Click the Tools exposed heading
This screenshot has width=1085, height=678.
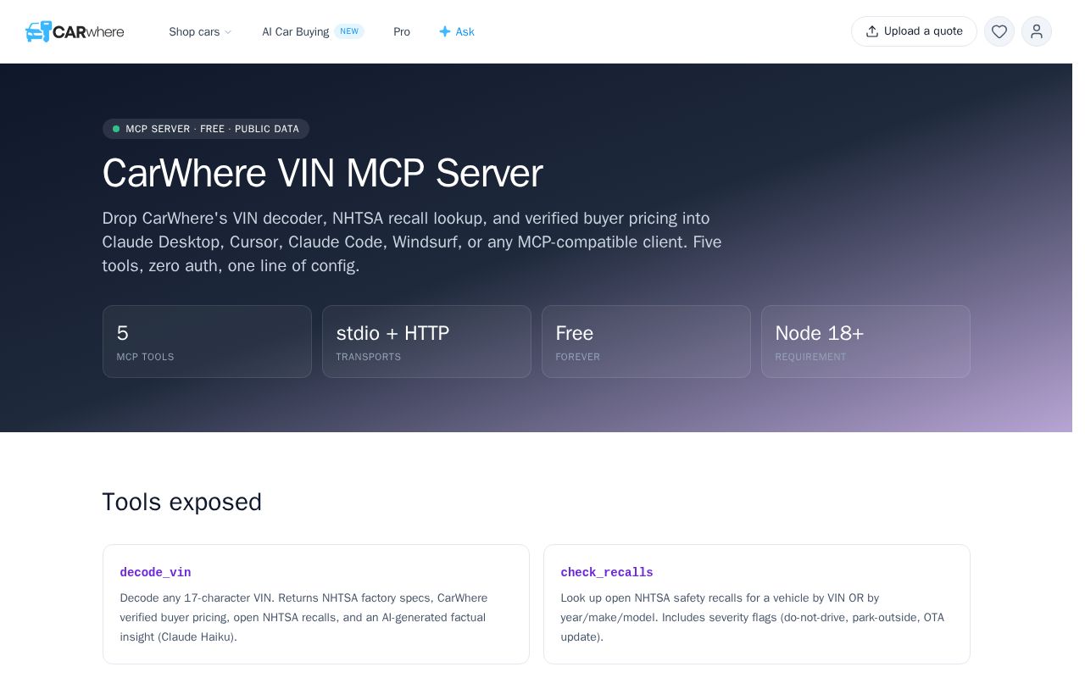coord(182,502)
